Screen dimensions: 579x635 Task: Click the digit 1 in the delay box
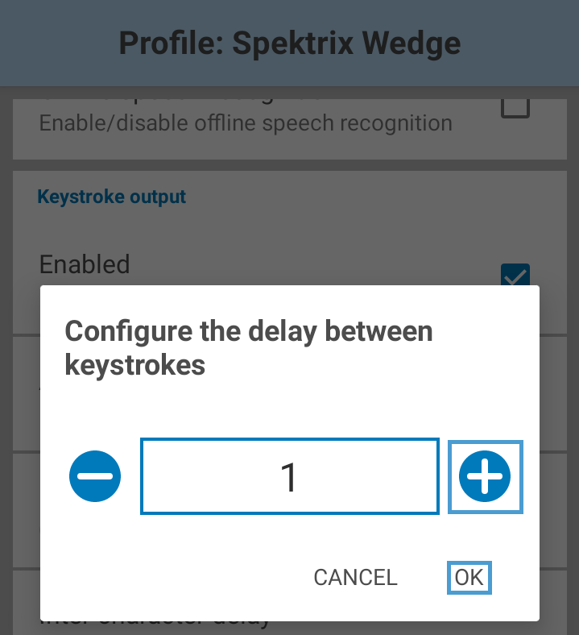[x=289, y=477]
